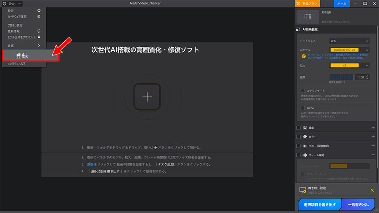Viewport: 379px width, 213px height.
Task: Click the large plus add-video button
Action: coord(147,97)
